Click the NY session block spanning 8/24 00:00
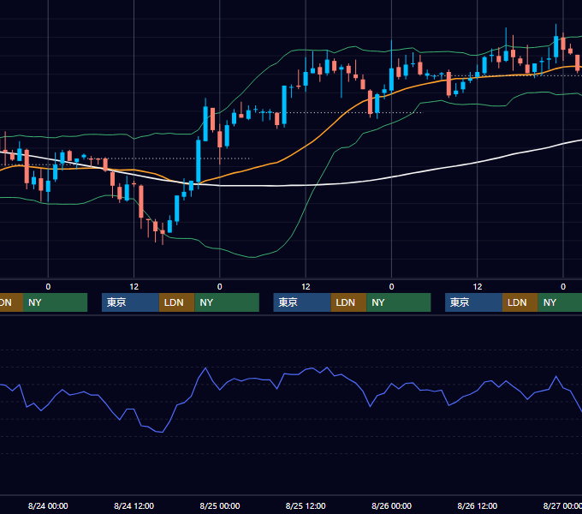582x514 pixels. pyautogui.click(x=55, y=302)
